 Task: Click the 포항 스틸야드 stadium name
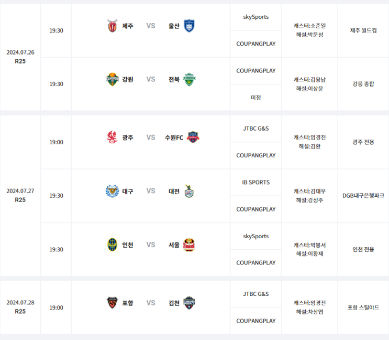tap(363, 307)
